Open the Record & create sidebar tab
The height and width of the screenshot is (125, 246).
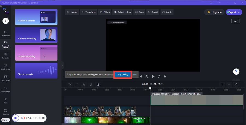click(5, 45)
